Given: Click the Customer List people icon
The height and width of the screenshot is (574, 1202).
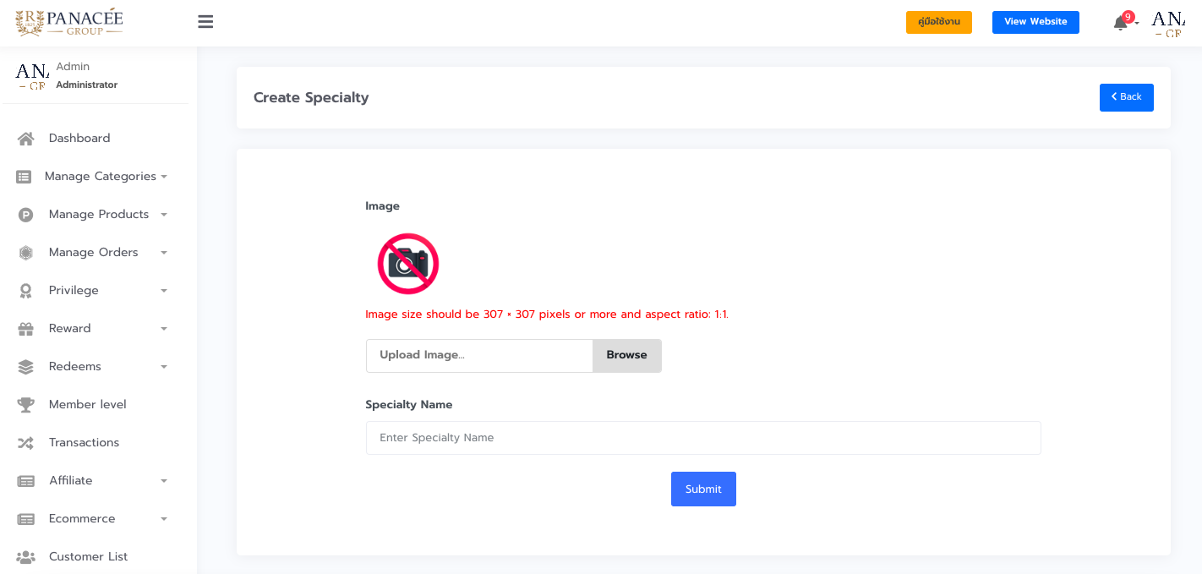Looking at the screenshot, I should 26,557.
